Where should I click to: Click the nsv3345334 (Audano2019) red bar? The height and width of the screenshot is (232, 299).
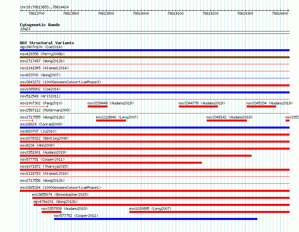[261, 106]
